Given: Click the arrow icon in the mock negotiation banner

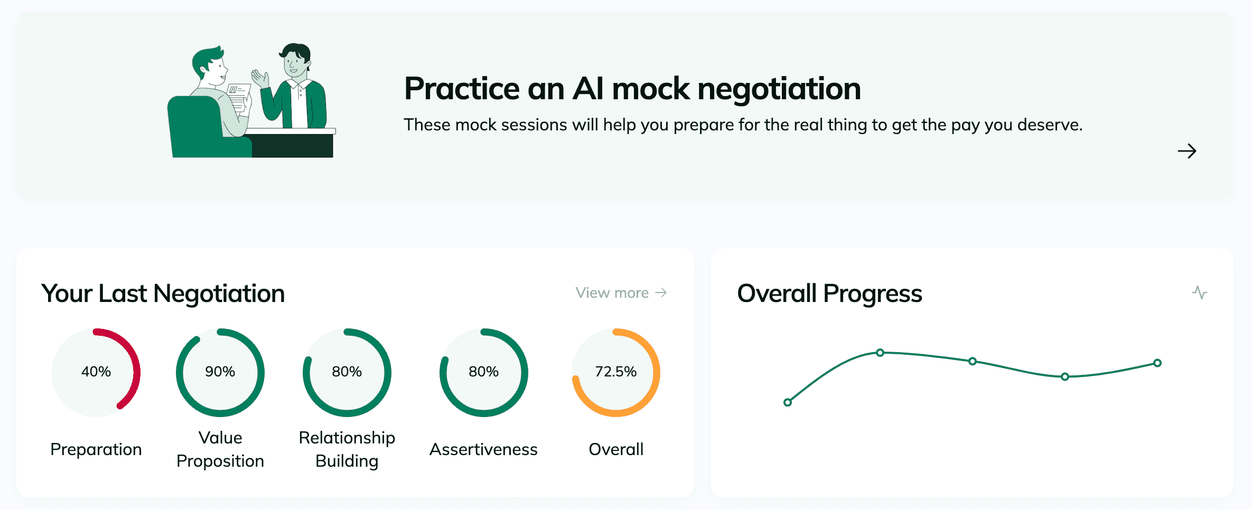Looking at the screenshot, I should [1186, 152].
